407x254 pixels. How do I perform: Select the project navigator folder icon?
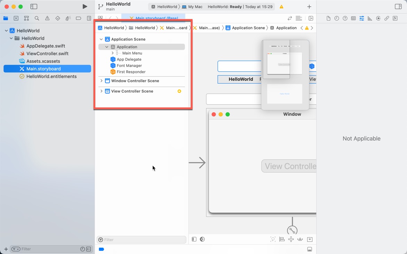(x=6, y=18)
